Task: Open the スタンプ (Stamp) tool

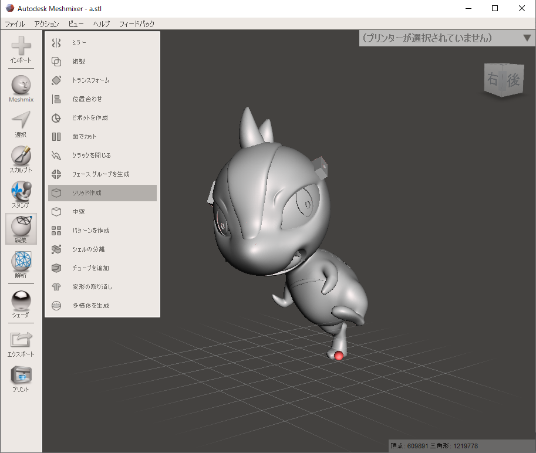Action: pyautogui.click(x=21, y=195)
